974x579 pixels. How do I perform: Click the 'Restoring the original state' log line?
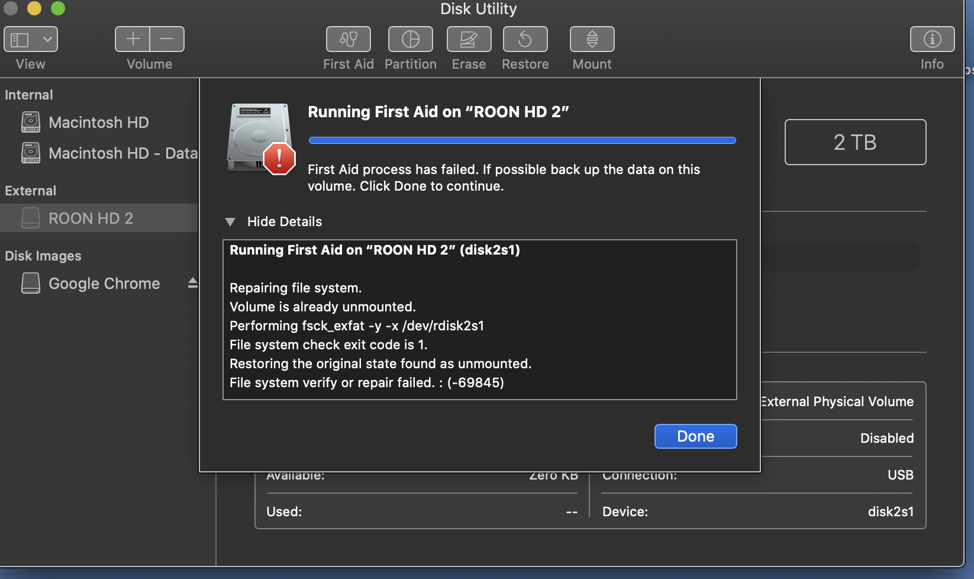[380, 364]
